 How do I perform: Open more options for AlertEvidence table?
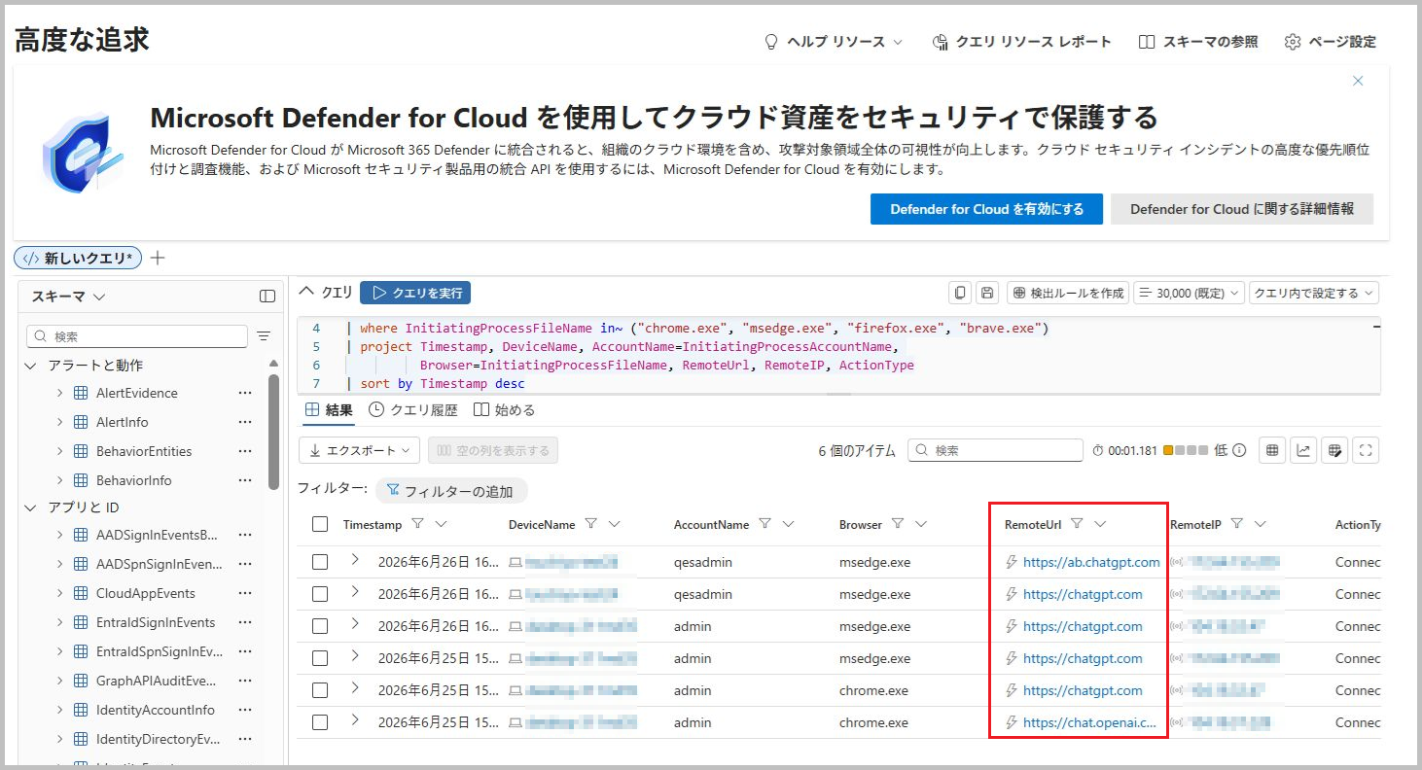click(245, 393)
